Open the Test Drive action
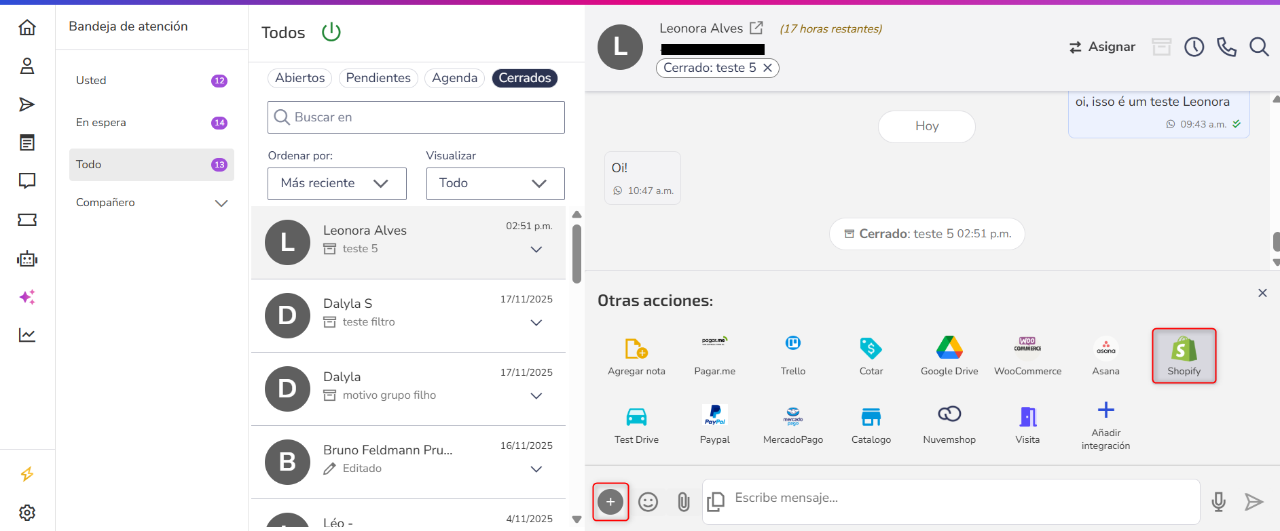This screenshot has height=531, width=1280. coord(636,425)
